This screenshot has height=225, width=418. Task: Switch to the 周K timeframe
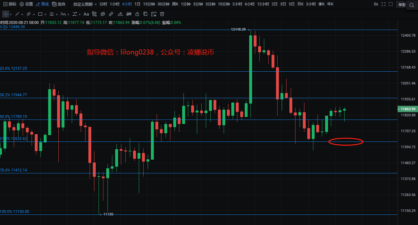pyautogui.click(x=175, y=4)
